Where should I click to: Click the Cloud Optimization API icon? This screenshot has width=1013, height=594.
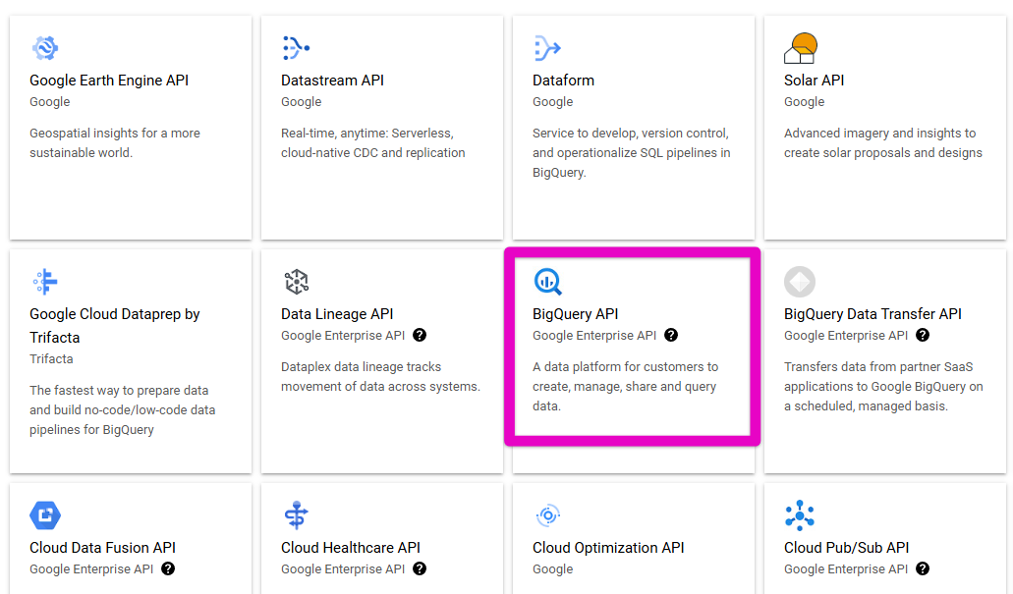pyautogui.click(x=548, y=515)
